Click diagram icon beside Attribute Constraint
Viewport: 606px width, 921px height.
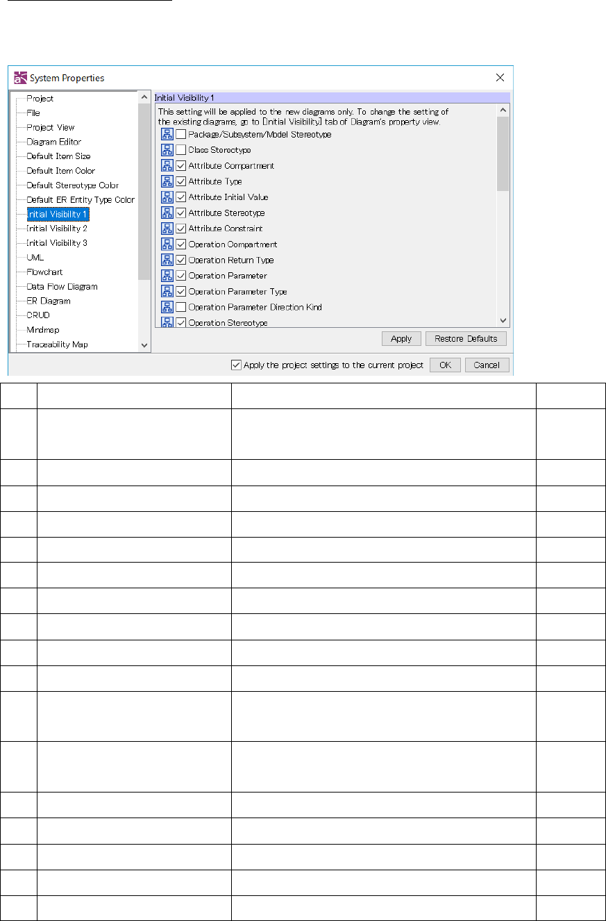click(x=167, y=229)
